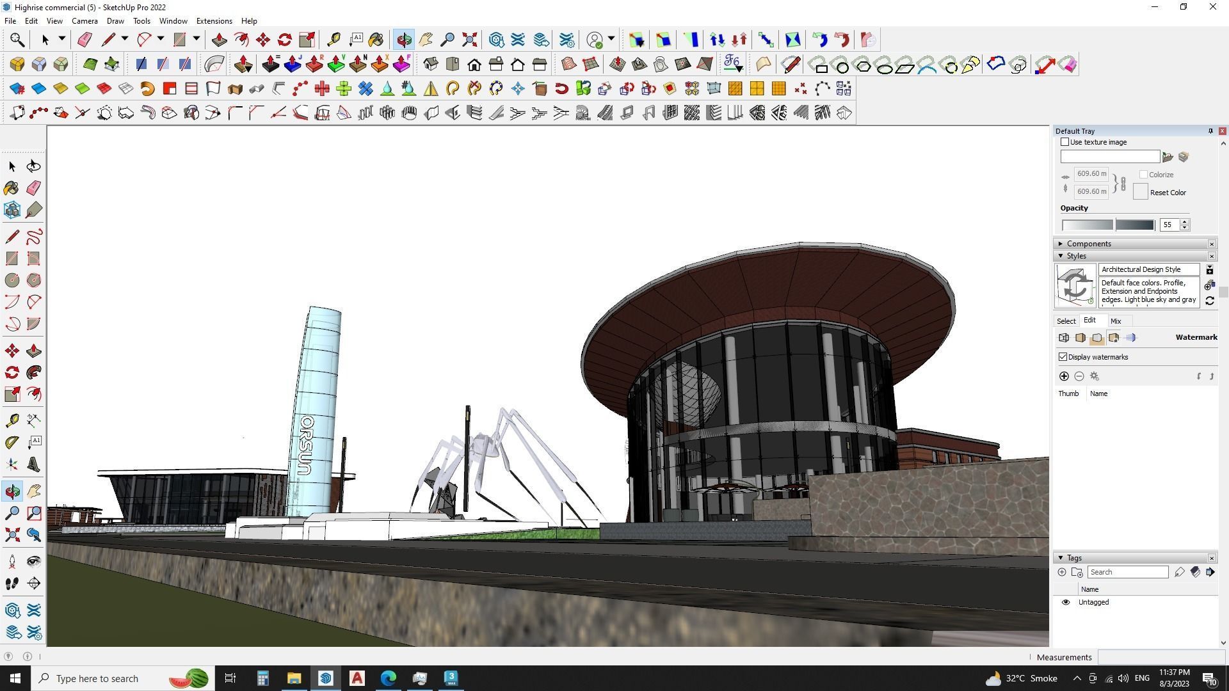Click the Add watermark plus icon

click(1064, 376)
